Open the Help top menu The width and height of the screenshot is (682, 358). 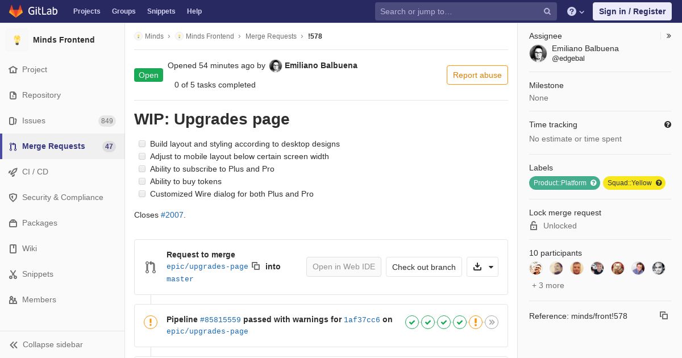[194, 11]
